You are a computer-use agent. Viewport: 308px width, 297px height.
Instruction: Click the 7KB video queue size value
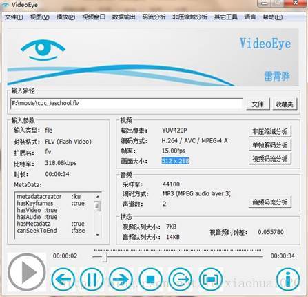pos(171,227)
